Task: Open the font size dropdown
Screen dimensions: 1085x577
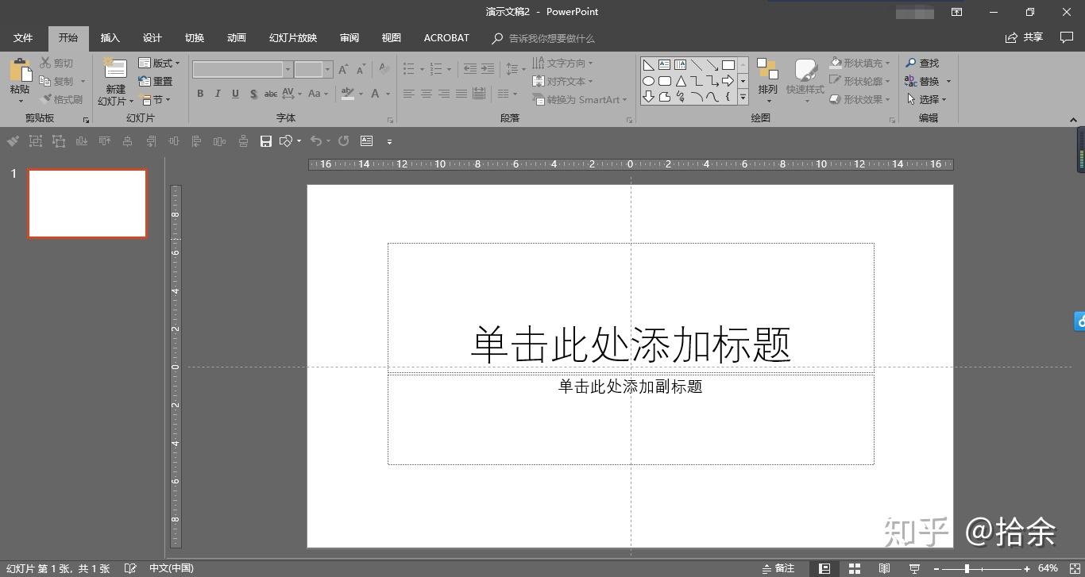Action: tap(327, 70)
